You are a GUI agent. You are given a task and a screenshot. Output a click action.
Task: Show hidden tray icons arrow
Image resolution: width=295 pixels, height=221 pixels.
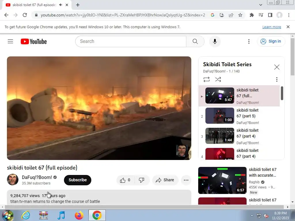coord(252,216)
